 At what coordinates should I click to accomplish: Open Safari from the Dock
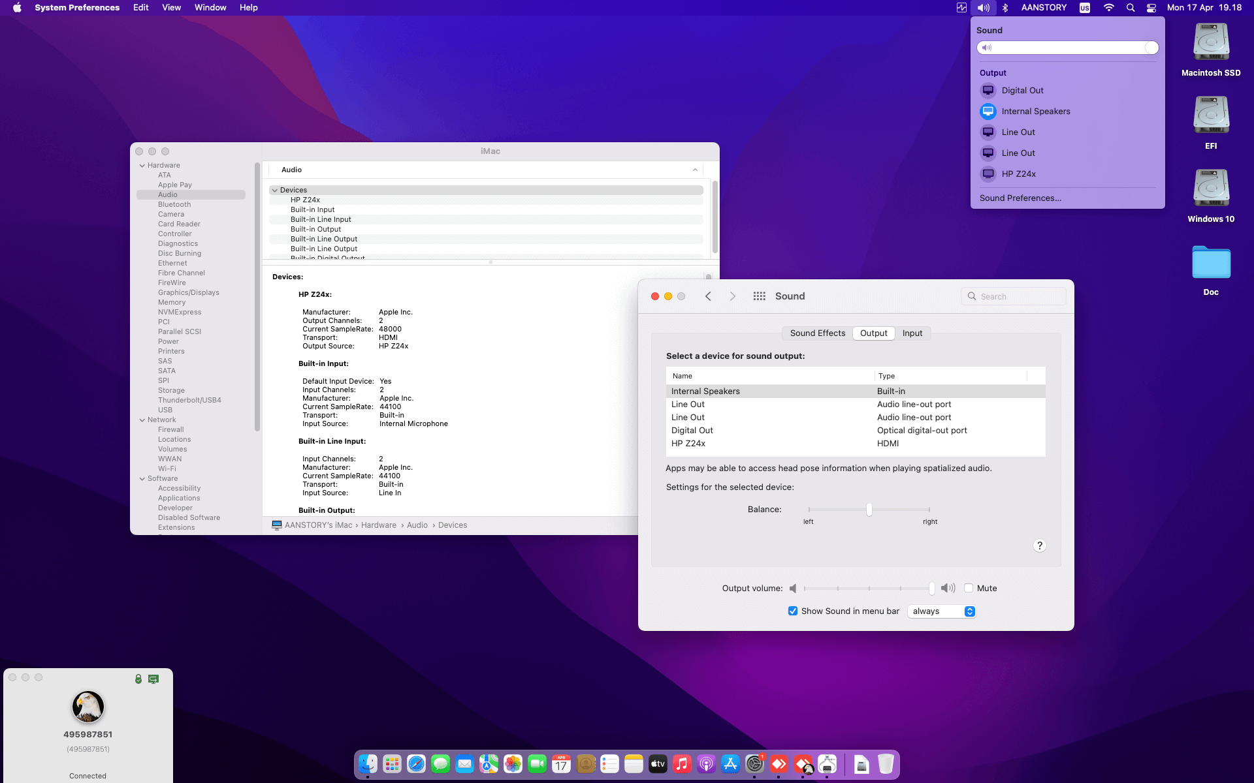[x=416, y=763]
